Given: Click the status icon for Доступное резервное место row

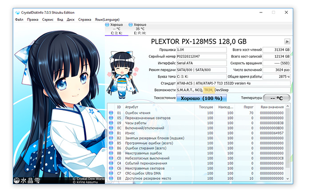Looking at the screenshot, I should click(x=111, y=178).
